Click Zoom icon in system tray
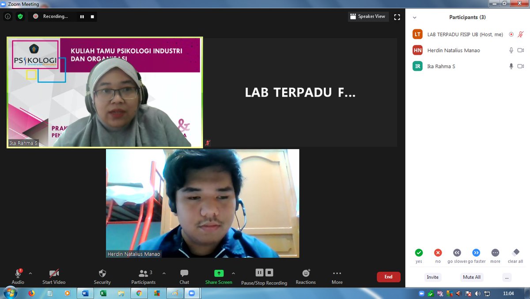 (421, 293)
